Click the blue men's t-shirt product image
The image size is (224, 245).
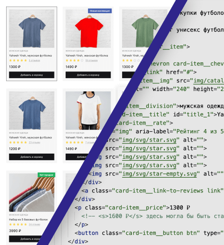pyautogui.click(x=32, y=29)
